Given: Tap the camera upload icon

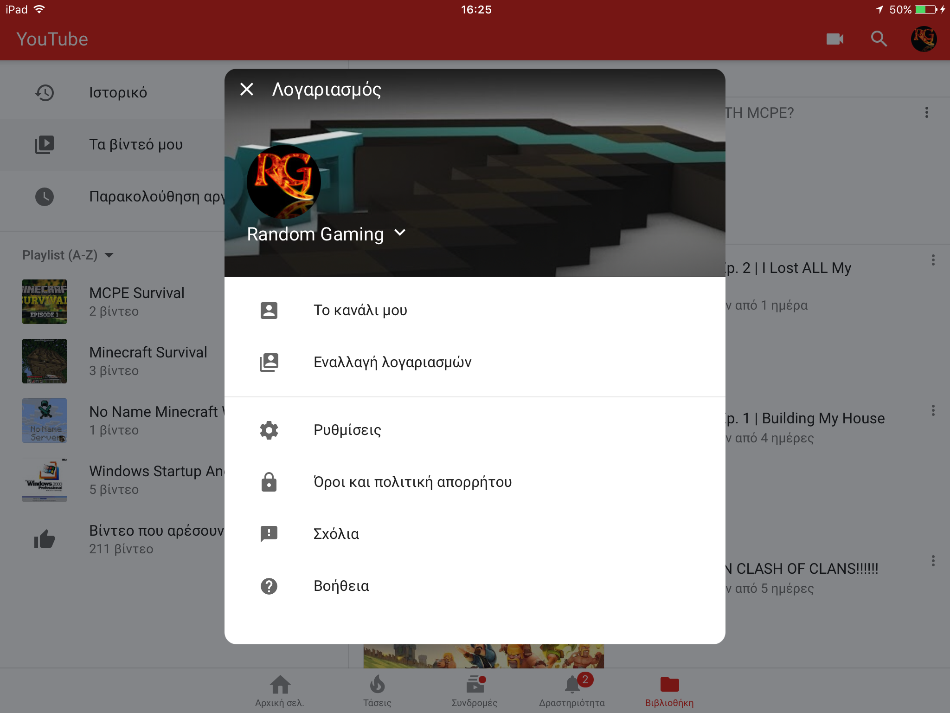Looking at the screenshot, I should [835, 39].
